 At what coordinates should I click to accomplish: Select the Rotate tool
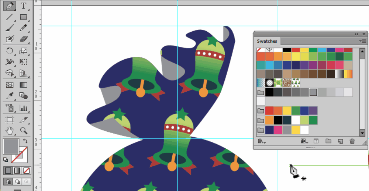click(10, 51)
